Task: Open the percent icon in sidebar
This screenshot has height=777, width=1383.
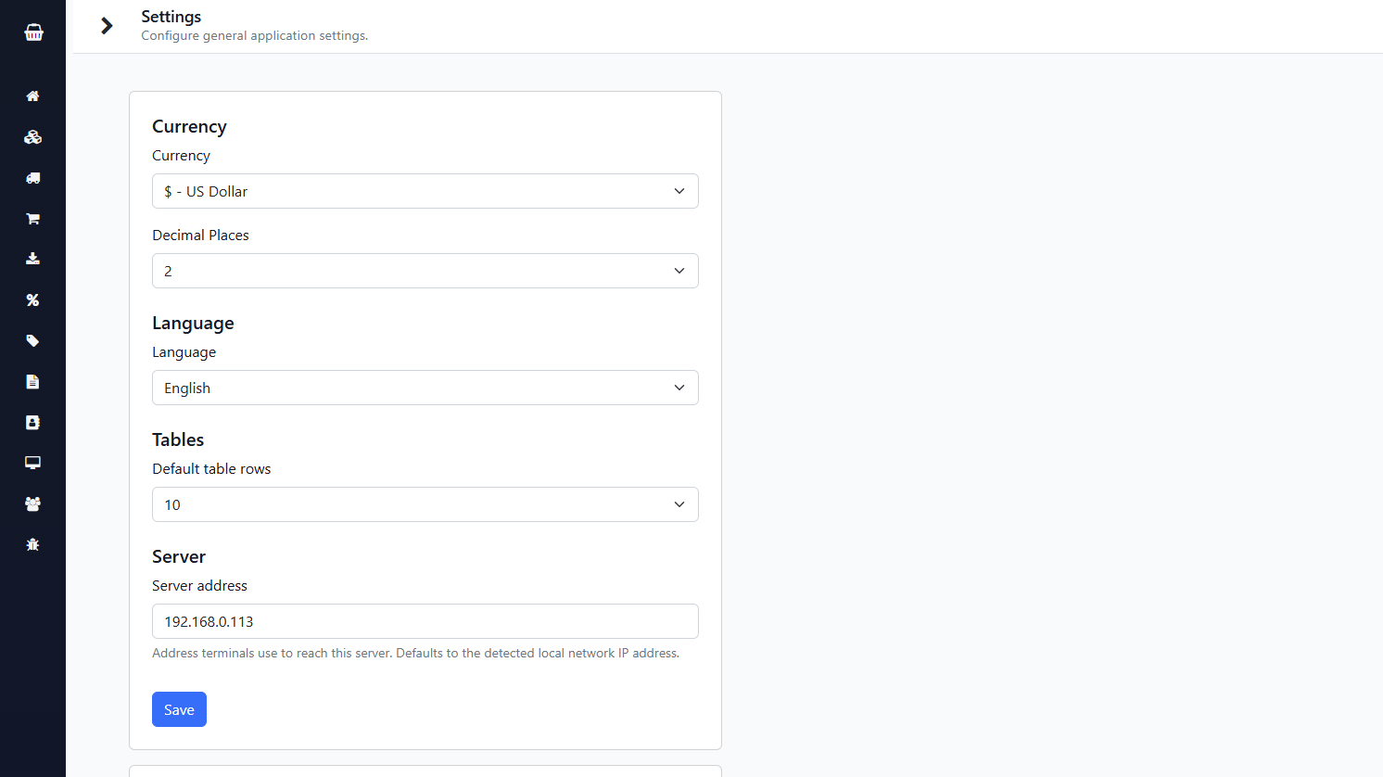Action: (32, 299)
